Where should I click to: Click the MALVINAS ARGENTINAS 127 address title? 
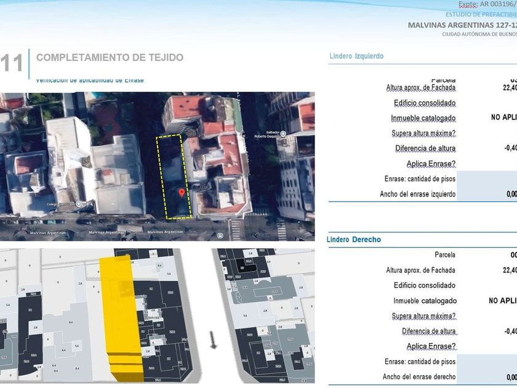point(462,25)
